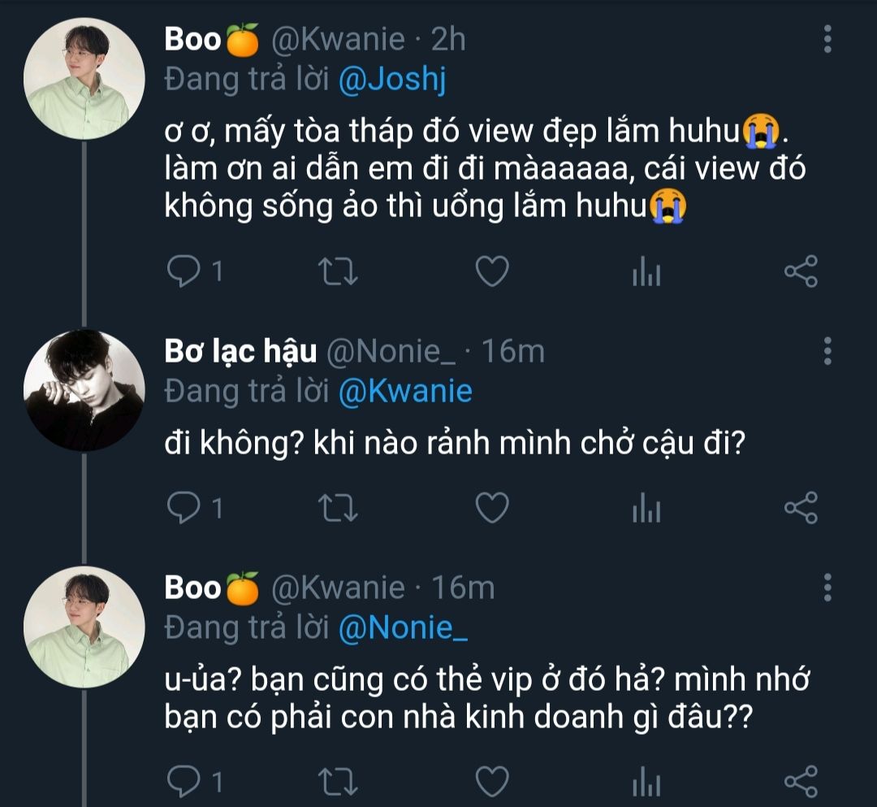Follow the @Nonie_ mention link
Viewport: 877px width, 807px height.
coord(404,627)
